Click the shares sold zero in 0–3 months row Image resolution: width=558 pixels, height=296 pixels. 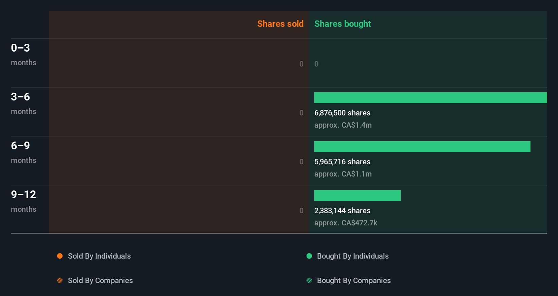pyautogui.click(x=301, y=64)
